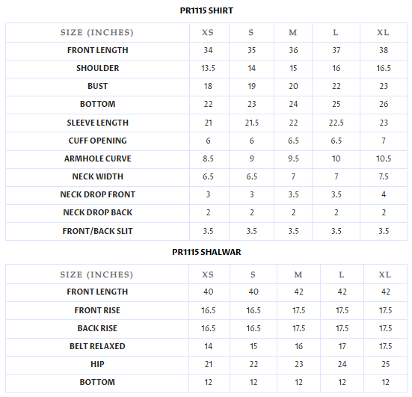
Task: Click the SHOULDER row label
Action: tap(97, 68)
